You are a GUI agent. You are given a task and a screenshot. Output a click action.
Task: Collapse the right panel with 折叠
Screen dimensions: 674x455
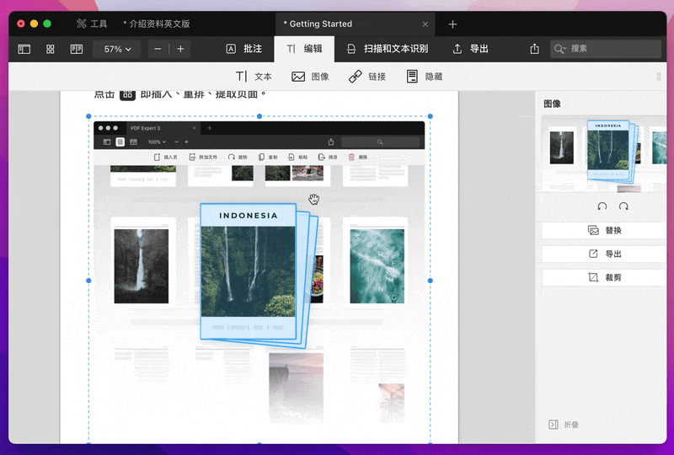pyautogui.click(x=564, y=425)
